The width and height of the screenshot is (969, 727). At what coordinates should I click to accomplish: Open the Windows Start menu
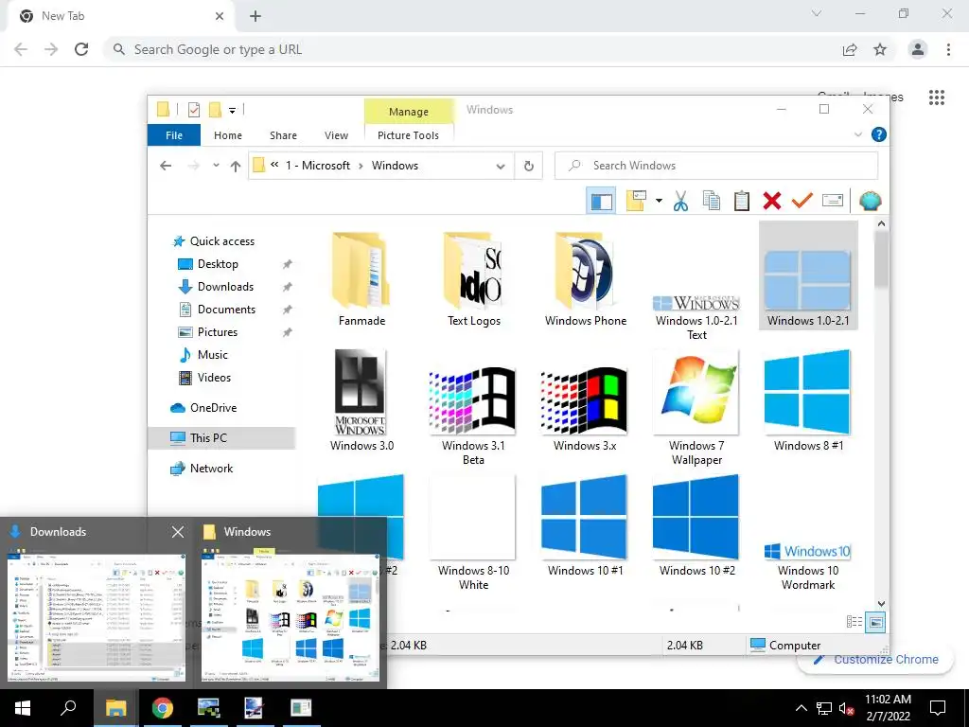point(23,708)
